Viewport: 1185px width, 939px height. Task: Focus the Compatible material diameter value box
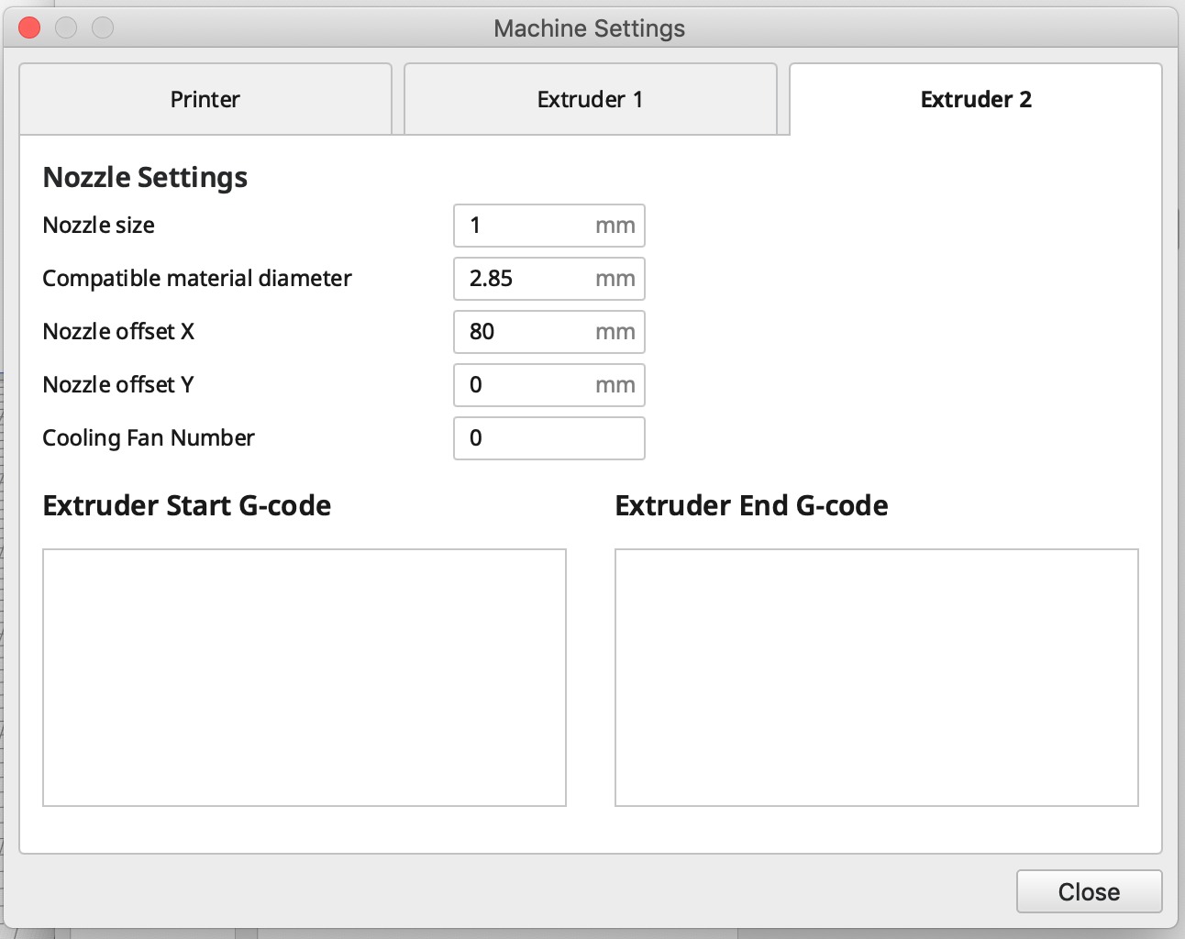pos(527,279)
